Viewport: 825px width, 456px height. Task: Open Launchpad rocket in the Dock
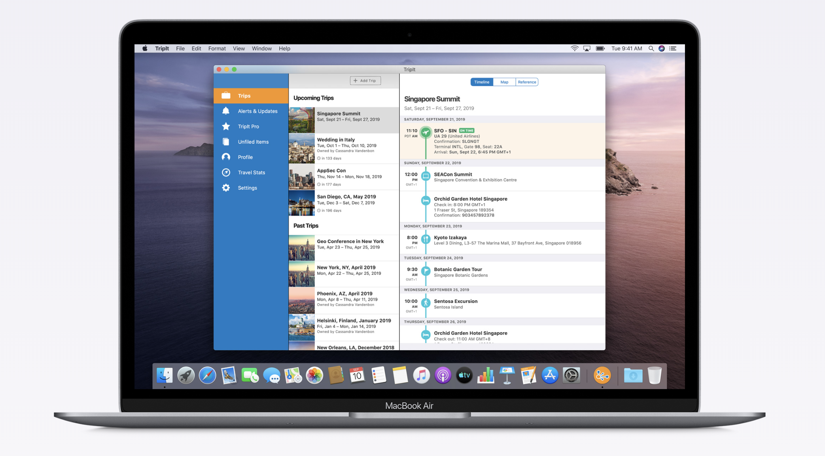(186, 375)
